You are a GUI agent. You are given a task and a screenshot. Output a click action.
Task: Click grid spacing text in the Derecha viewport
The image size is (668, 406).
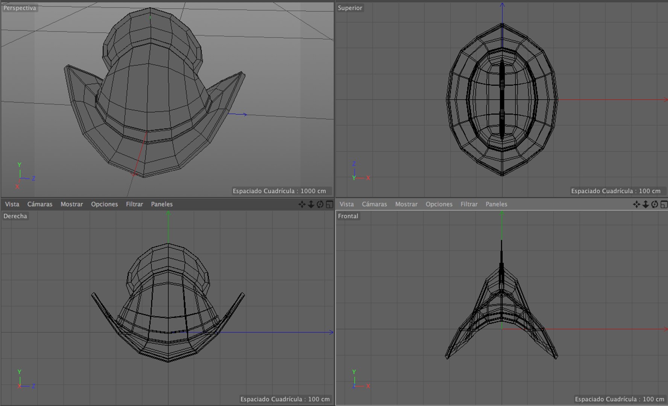tap(285, 399)
